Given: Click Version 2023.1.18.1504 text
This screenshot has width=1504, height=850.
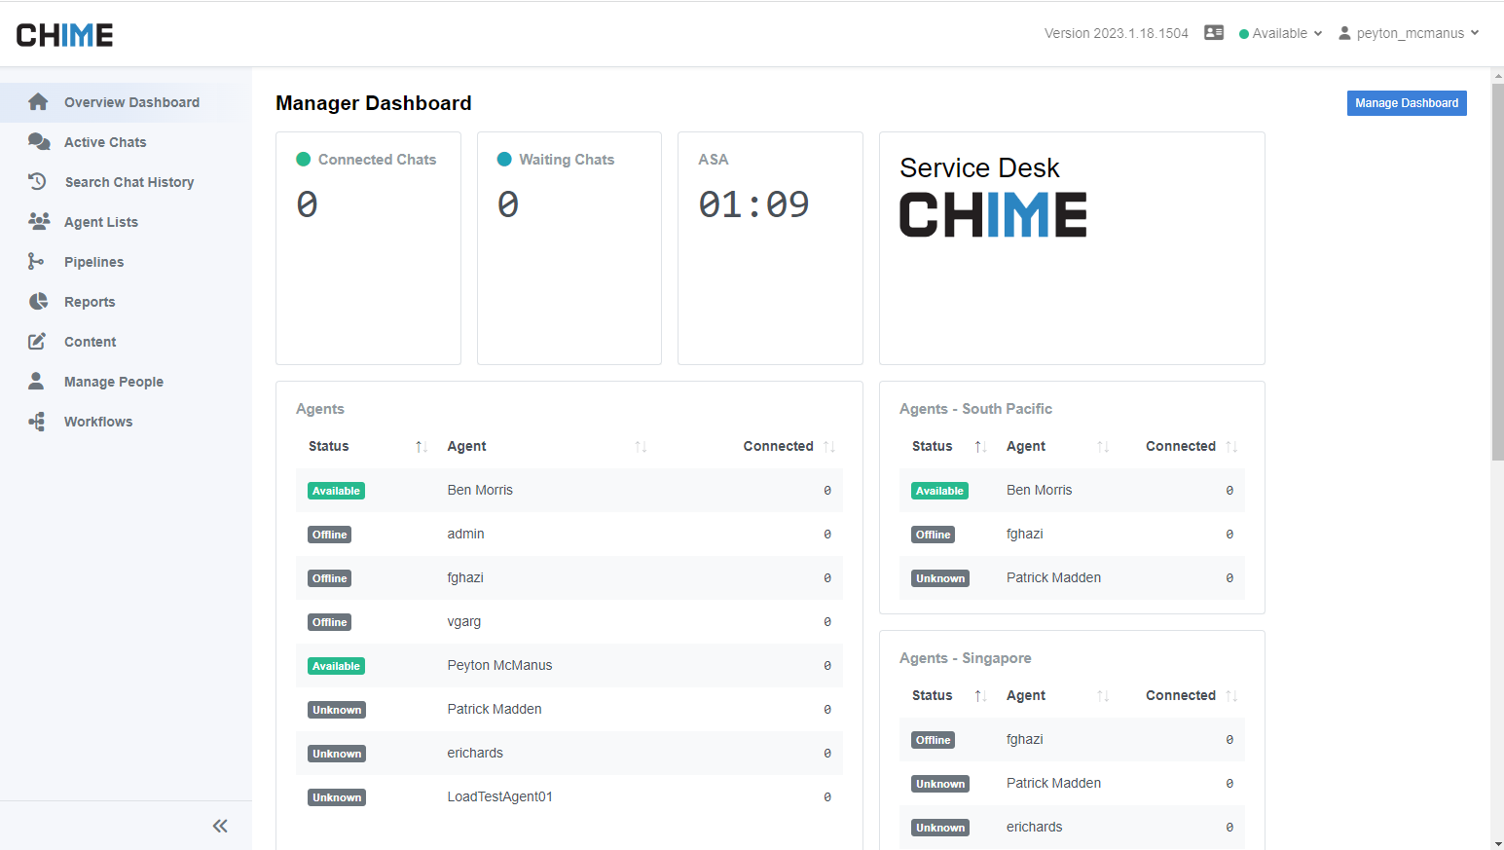Looking at the screenshot, I should click(1116, 33).
